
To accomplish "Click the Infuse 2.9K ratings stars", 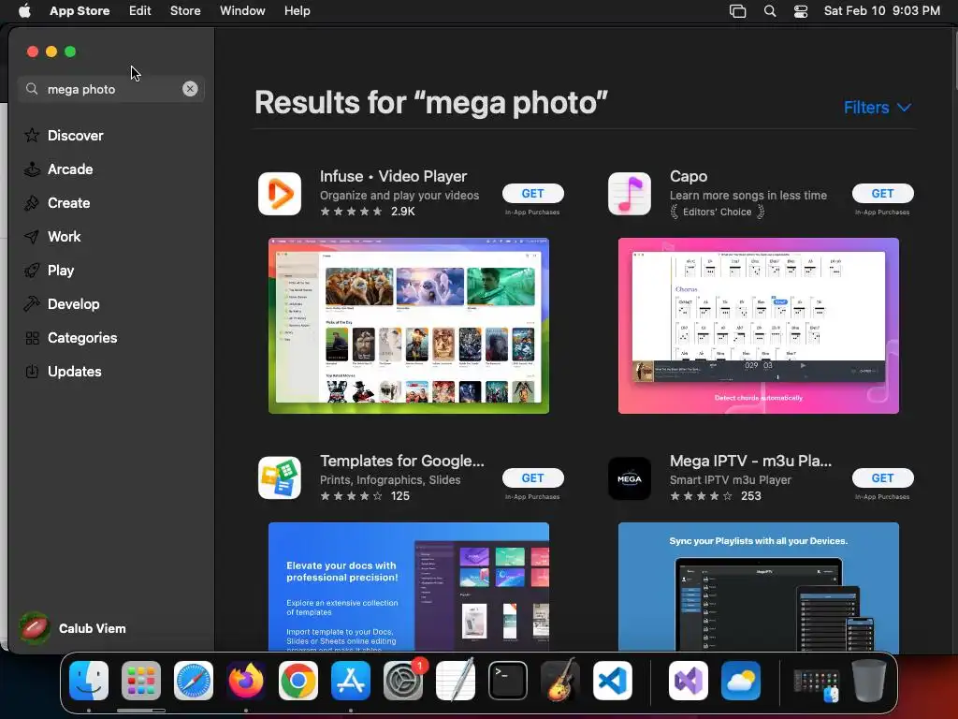I will 352,212.
